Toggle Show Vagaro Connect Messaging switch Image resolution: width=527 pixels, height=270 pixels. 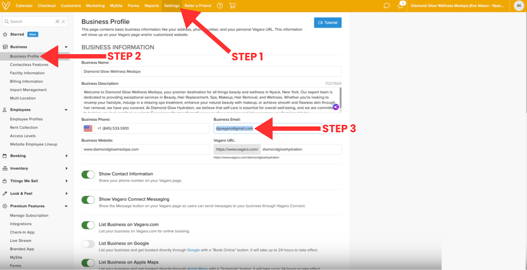point(88,200)
